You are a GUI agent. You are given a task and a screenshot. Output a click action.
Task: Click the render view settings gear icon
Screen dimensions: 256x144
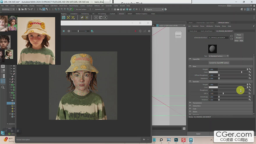click(x=149, y=31)
